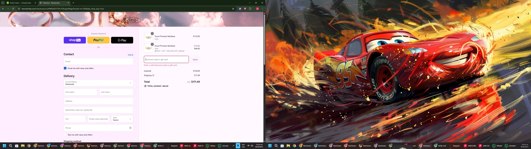This screenshot has height=149, width=531.
Task: Click the microphone indicator in system tray
Action: tap(238, 146)
